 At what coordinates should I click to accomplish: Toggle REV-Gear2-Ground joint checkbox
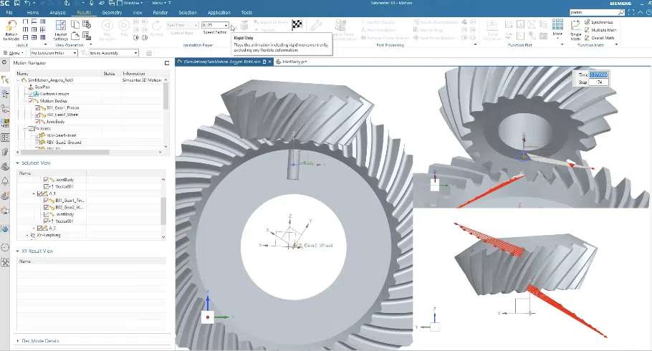38,143
